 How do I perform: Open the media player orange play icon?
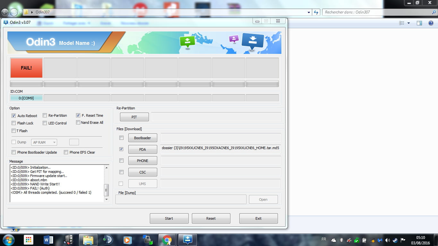coord(127,240)
